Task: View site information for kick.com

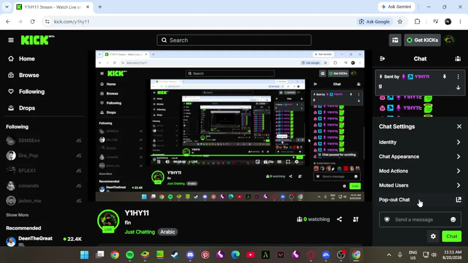Action: 47,22
